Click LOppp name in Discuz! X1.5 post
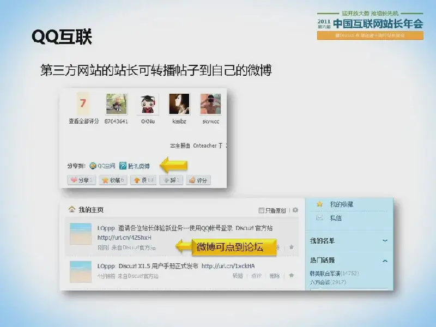Image resolution: width=436 pixels, height=327 pixels. [x=106, y=266]
